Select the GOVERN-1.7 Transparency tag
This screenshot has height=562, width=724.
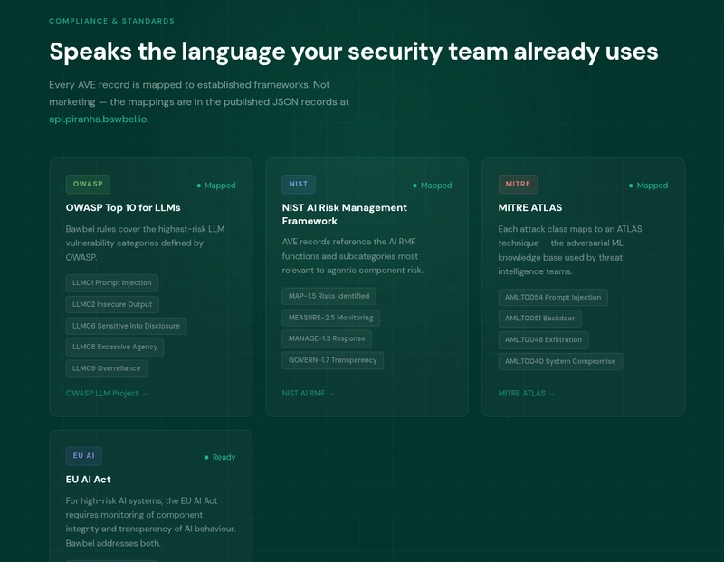click(x=332, y=360)
